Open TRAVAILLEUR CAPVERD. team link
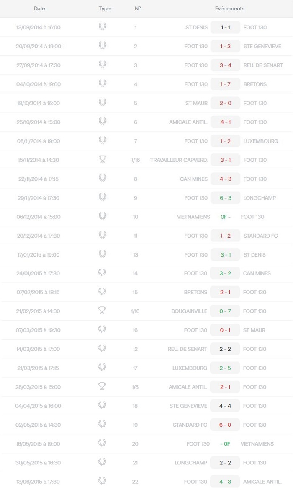Screen dimensions: 293x490 [179, 160]
